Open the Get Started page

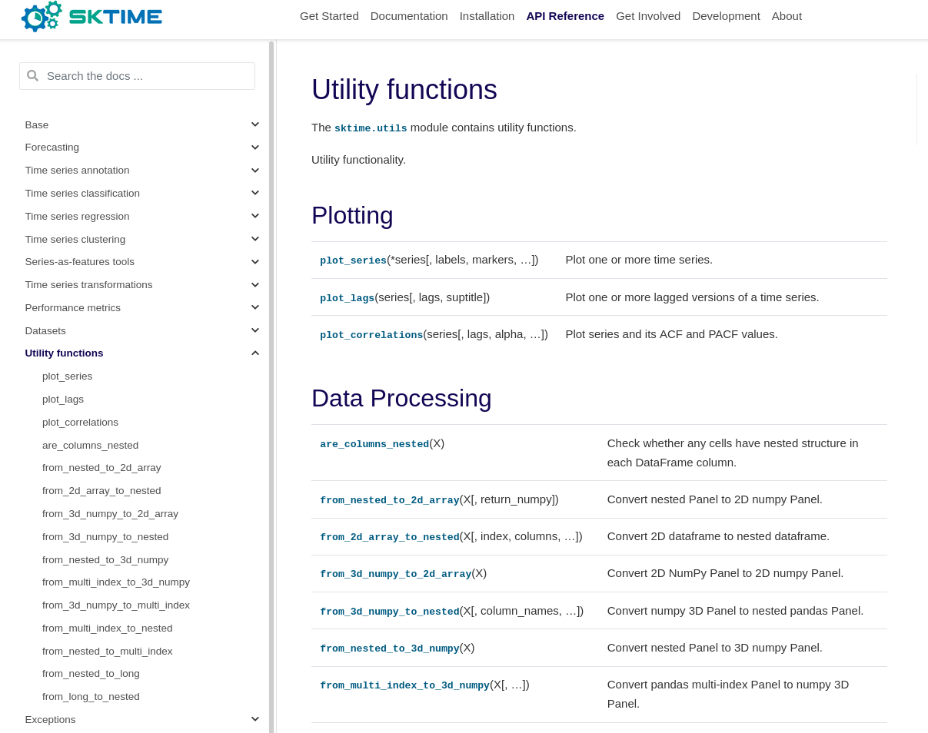pos(329,15)
